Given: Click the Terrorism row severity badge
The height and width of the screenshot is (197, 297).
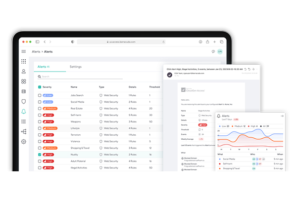Looking at the screenshot, I should (49, 135).
